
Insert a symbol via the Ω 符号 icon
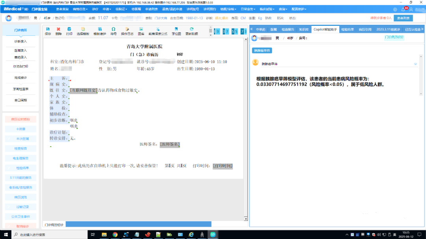point(113,30)
